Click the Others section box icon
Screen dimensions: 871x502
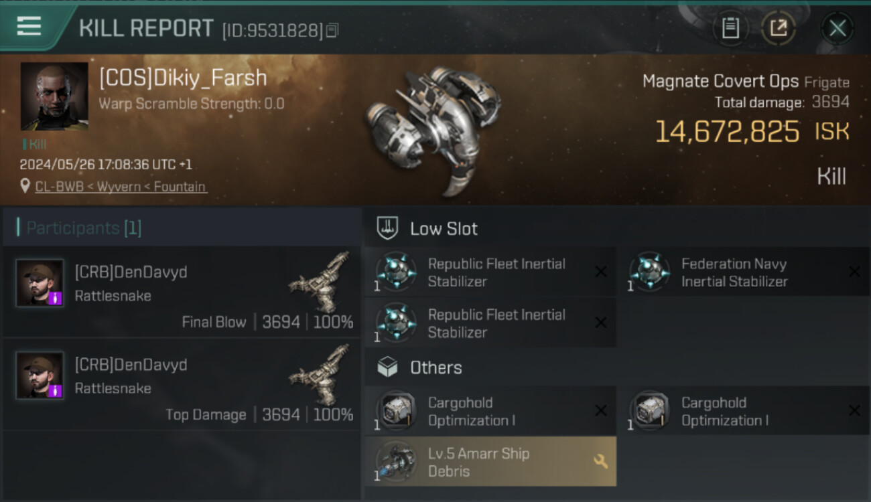[x=388, y=367]
